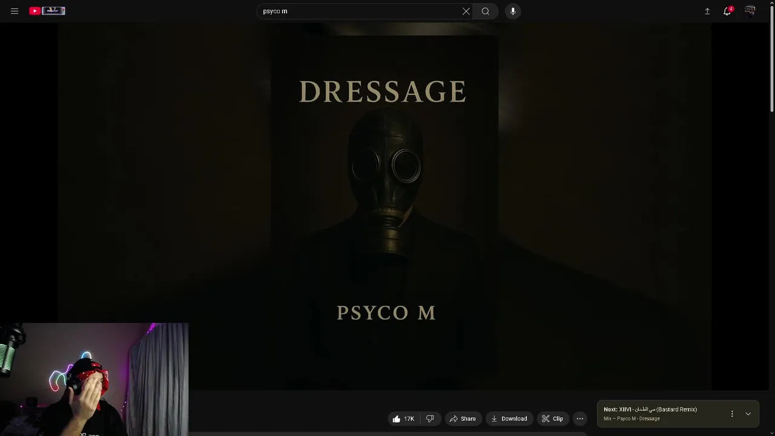Dislike the video with the thumbs down

coord(430,418)
